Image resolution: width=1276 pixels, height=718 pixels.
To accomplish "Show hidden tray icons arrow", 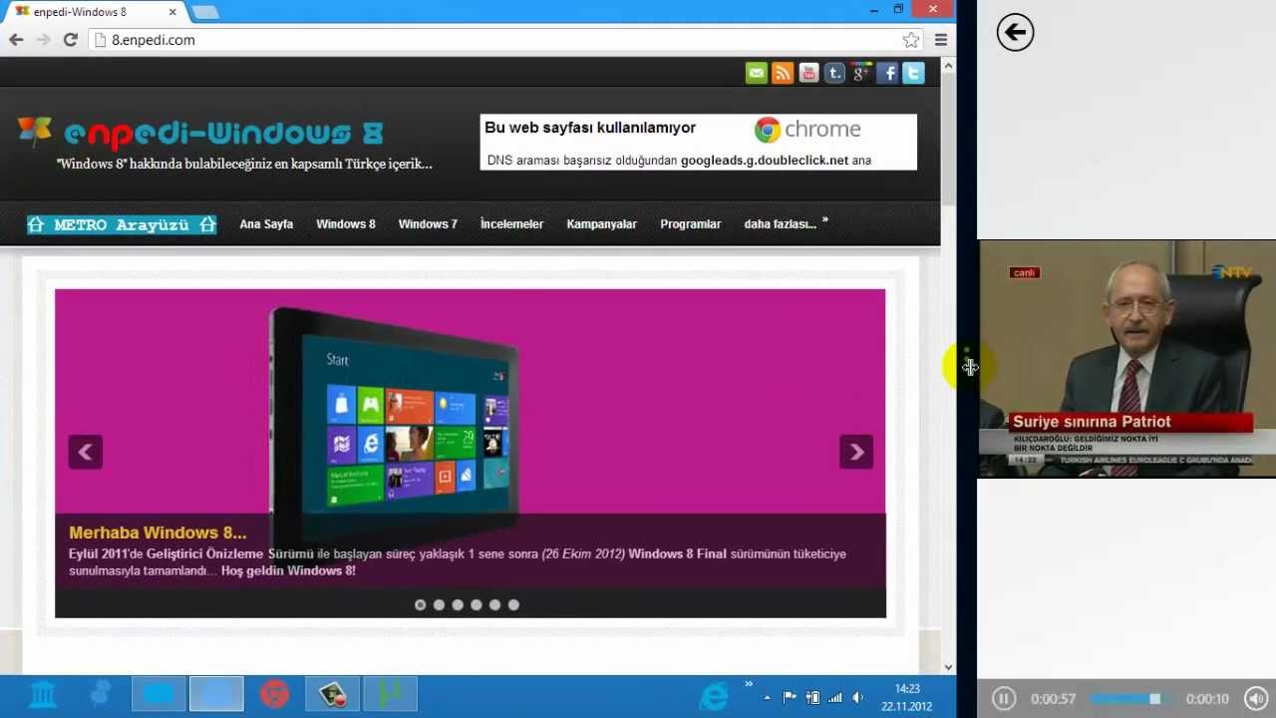I will (x=767, y=698).
